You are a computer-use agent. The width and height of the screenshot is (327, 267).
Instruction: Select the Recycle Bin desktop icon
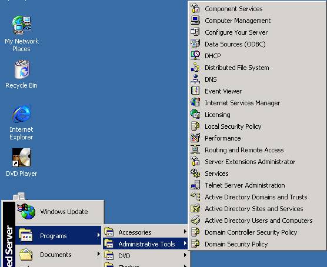(x=22, y=69)
